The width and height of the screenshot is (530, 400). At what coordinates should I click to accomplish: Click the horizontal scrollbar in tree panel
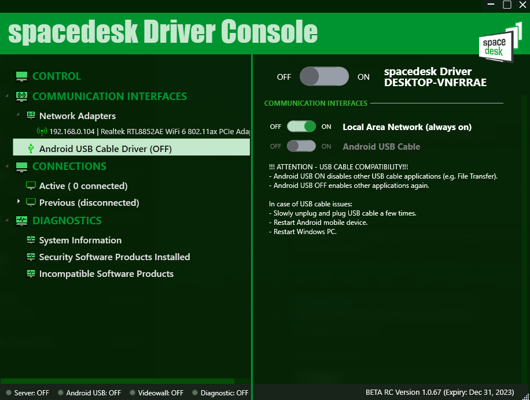[117, 381]
